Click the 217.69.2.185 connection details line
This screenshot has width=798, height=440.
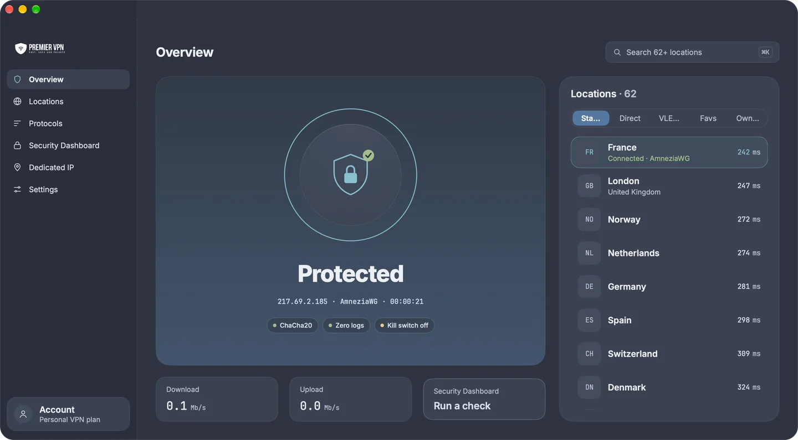[350, 302]
